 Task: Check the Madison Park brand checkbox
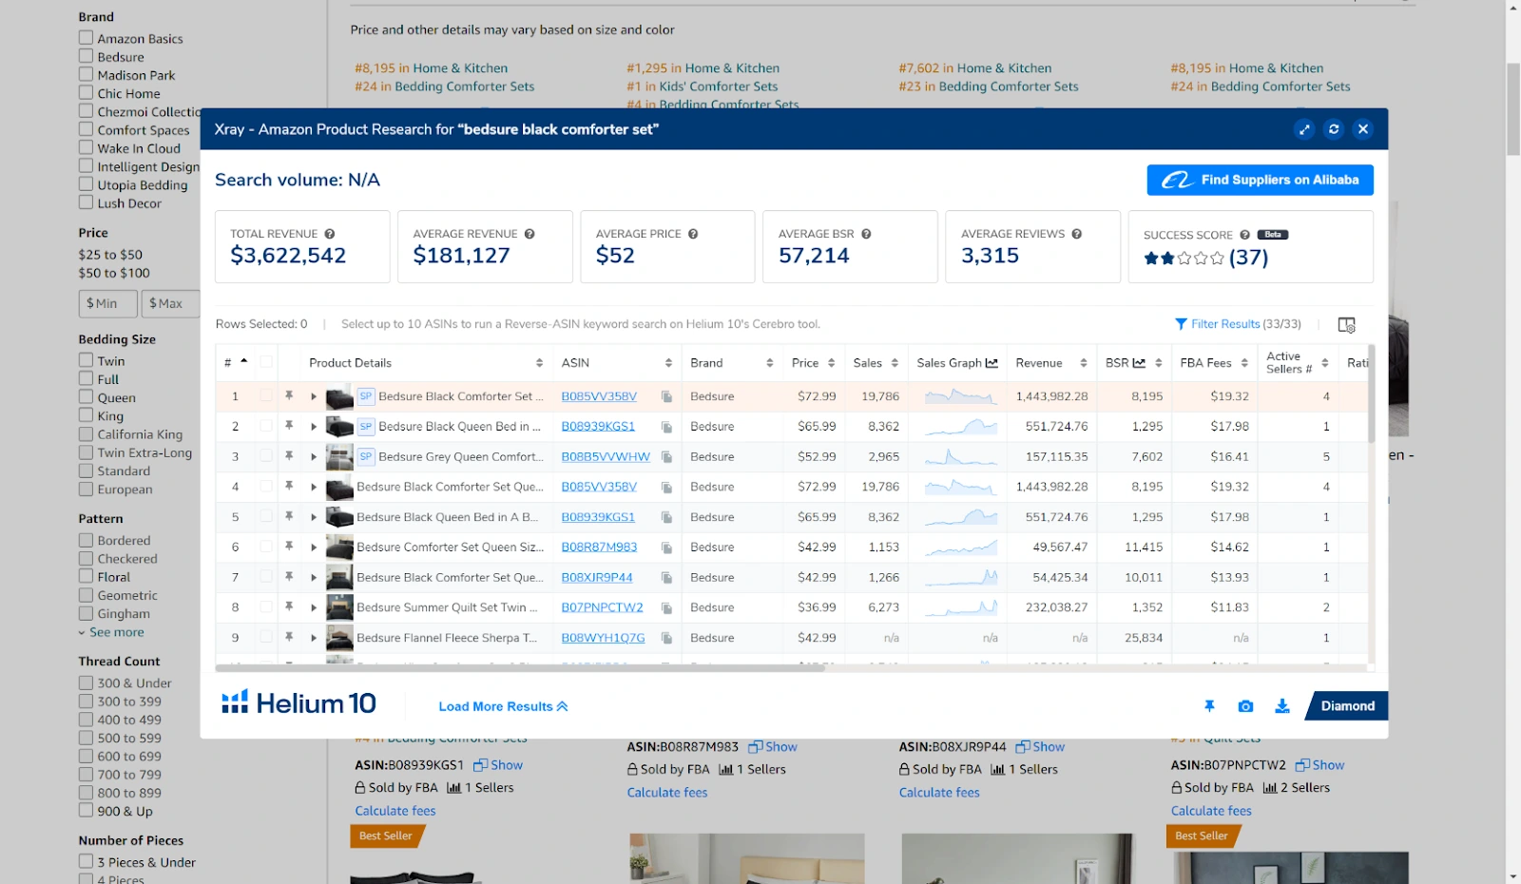coord(87,74)
